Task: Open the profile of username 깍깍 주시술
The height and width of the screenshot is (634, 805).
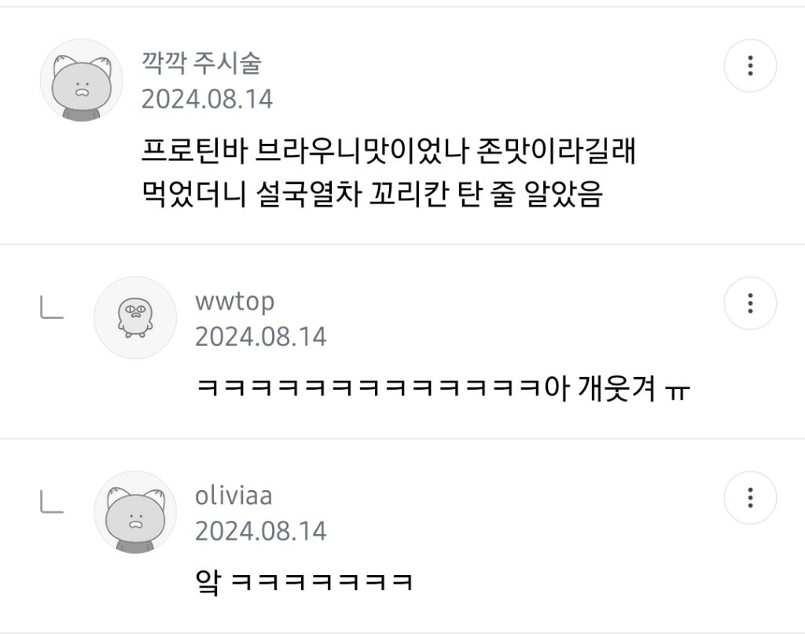Action: [x=202, y=63]
